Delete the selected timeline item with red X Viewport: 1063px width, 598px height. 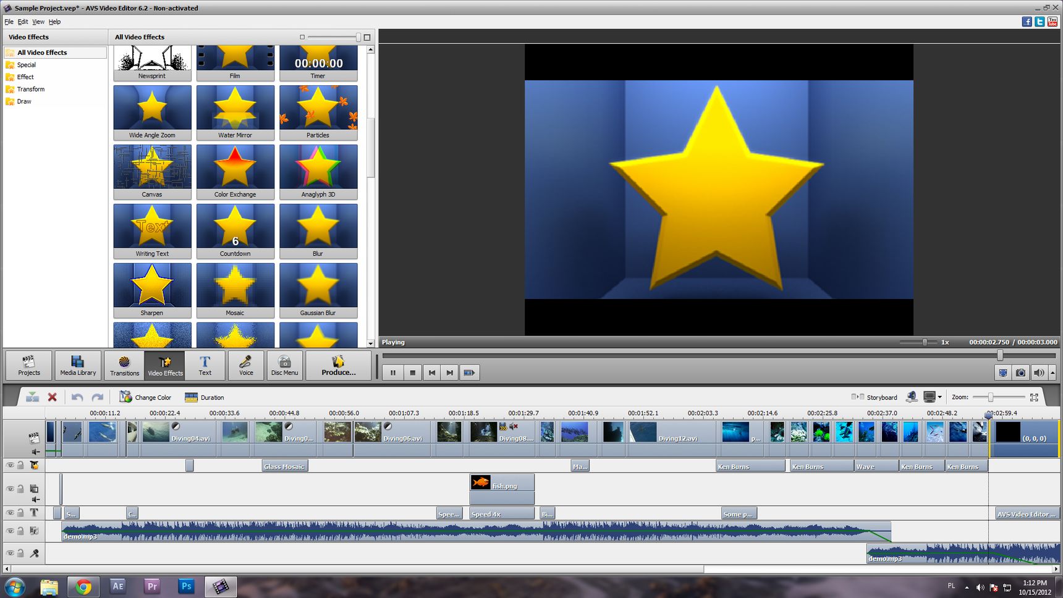(53, 397)
